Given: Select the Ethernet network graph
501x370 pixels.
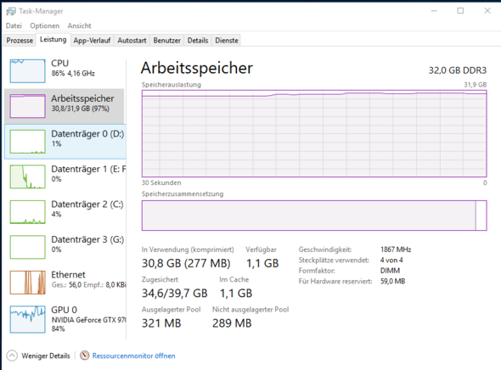Looking at the screenshot, I should (x=27, y=283).
